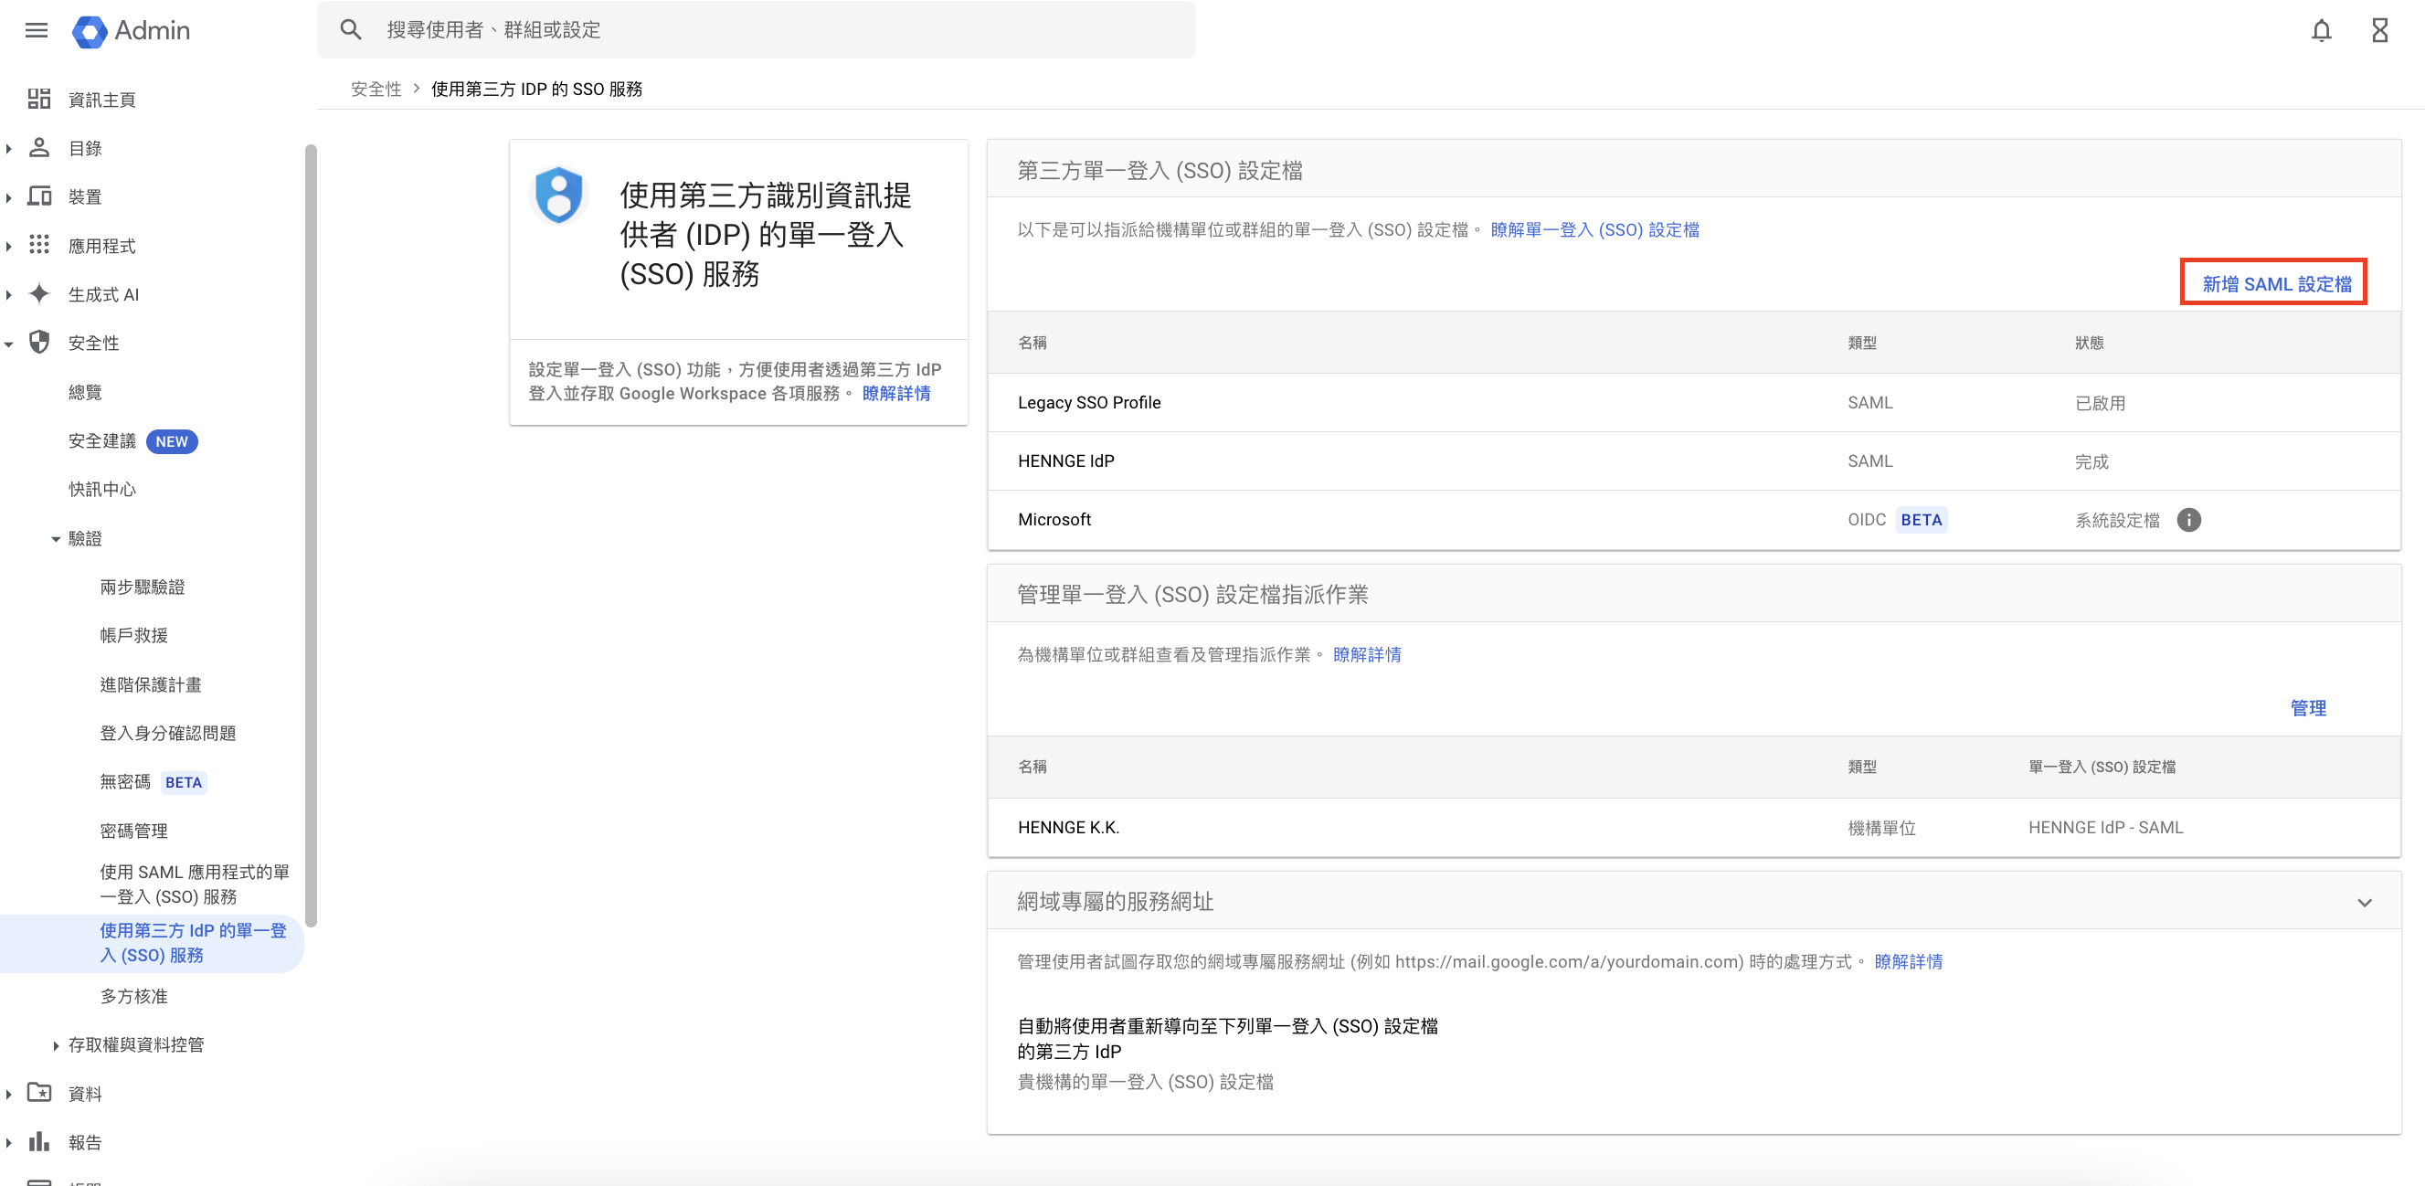Collapse the 驗證 subsection arrow
The image size is (2425, 1186).
[x=56, y=538]
